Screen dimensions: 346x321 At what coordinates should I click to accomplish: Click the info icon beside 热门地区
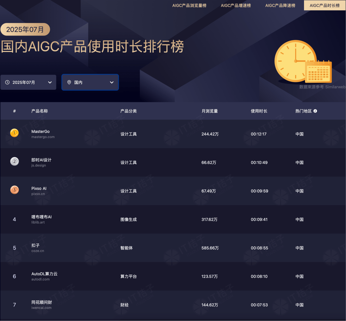pyautogui.click(x=315, y=111)
